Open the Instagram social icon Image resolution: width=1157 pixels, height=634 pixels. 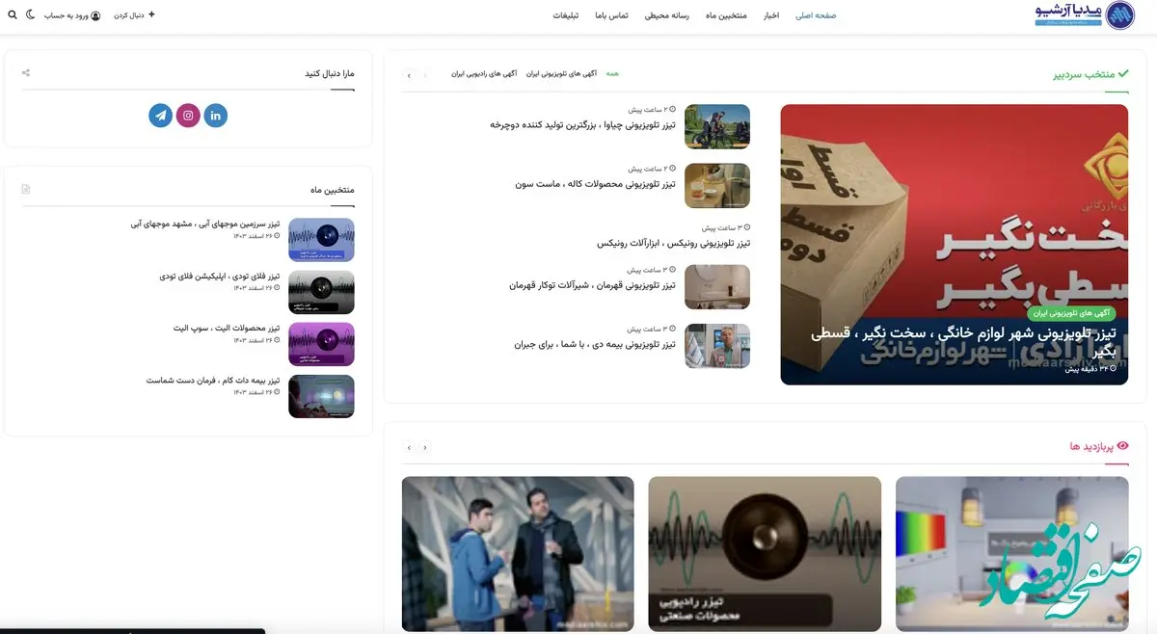click(188, 115)
